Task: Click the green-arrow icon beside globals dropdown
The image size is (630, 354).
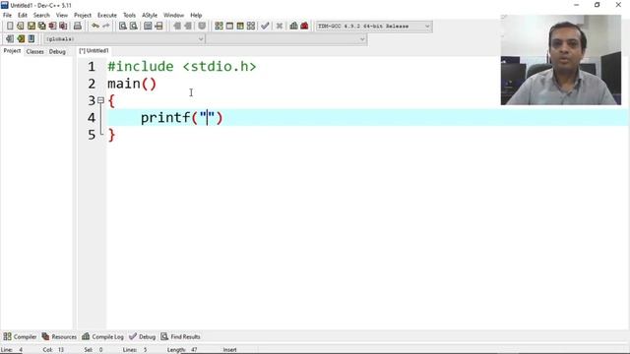Action: pyautogui.click(x=21, y=39)
